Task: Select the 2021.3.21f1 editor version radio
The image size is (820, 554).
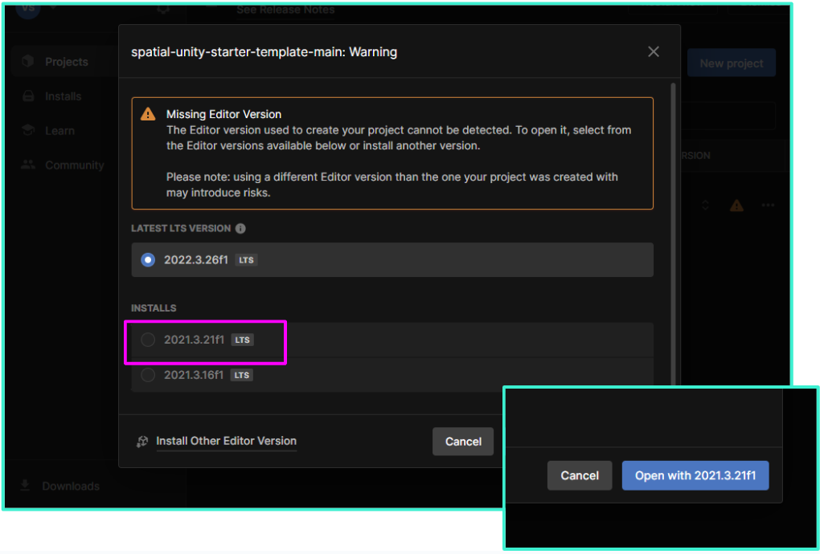Action: (148, 340)
